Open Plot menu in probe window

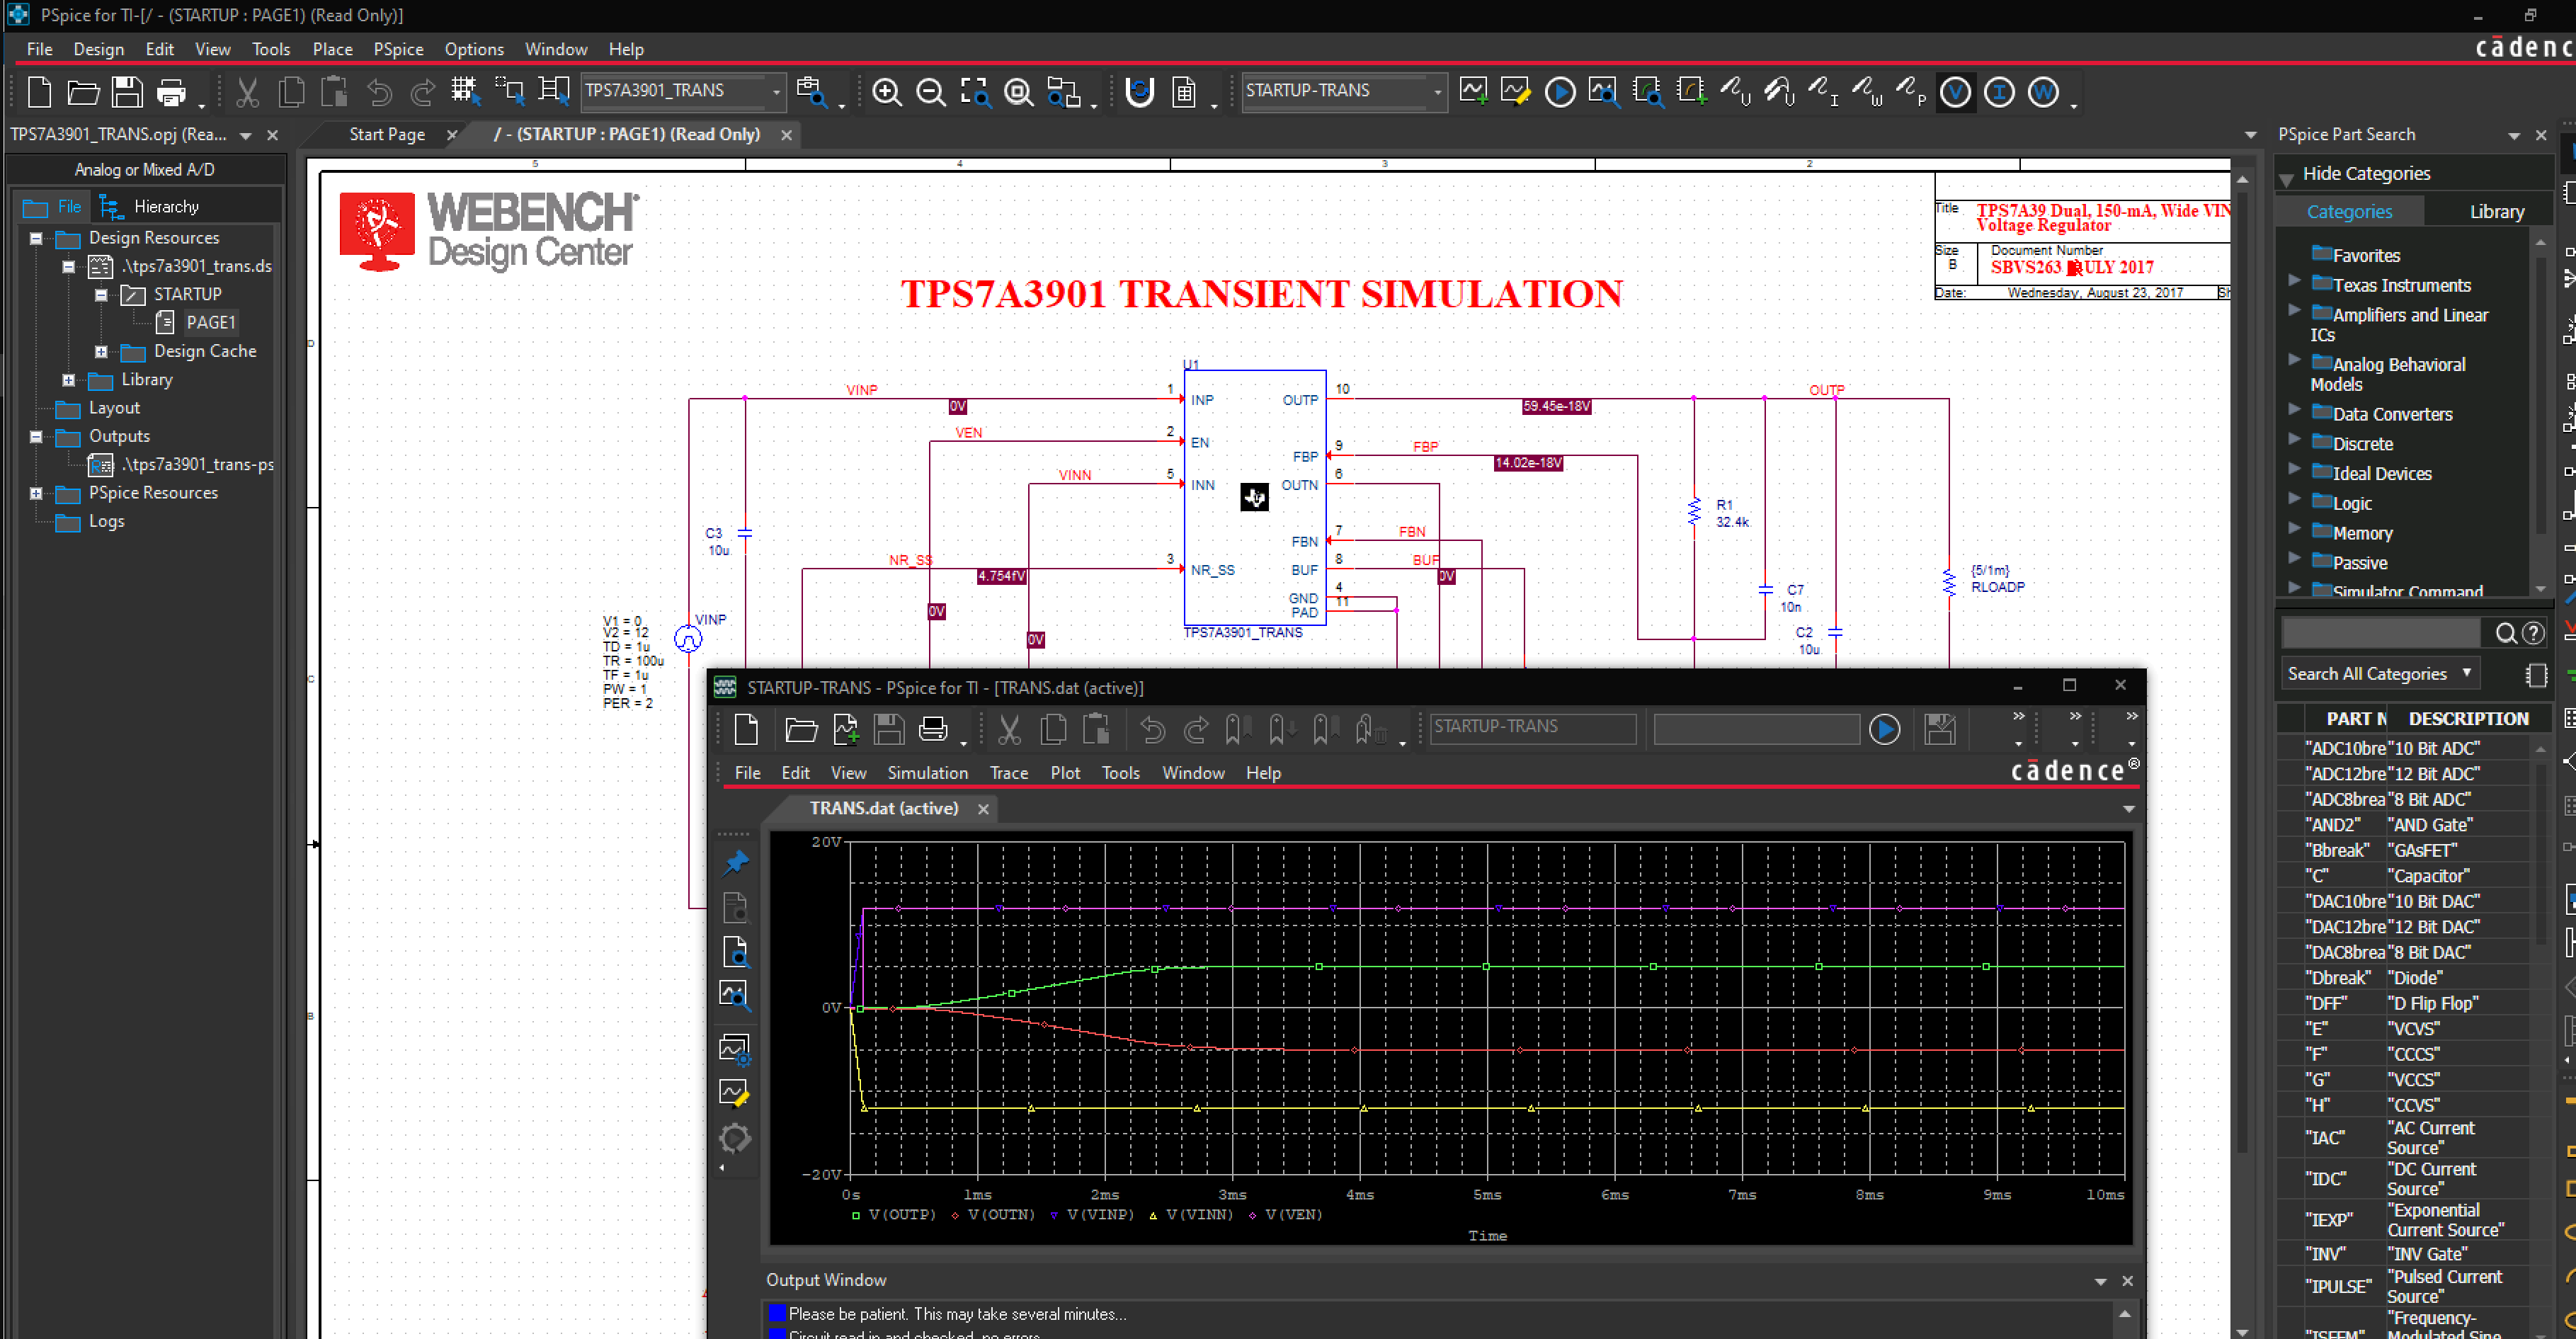tap(1065, 773)
